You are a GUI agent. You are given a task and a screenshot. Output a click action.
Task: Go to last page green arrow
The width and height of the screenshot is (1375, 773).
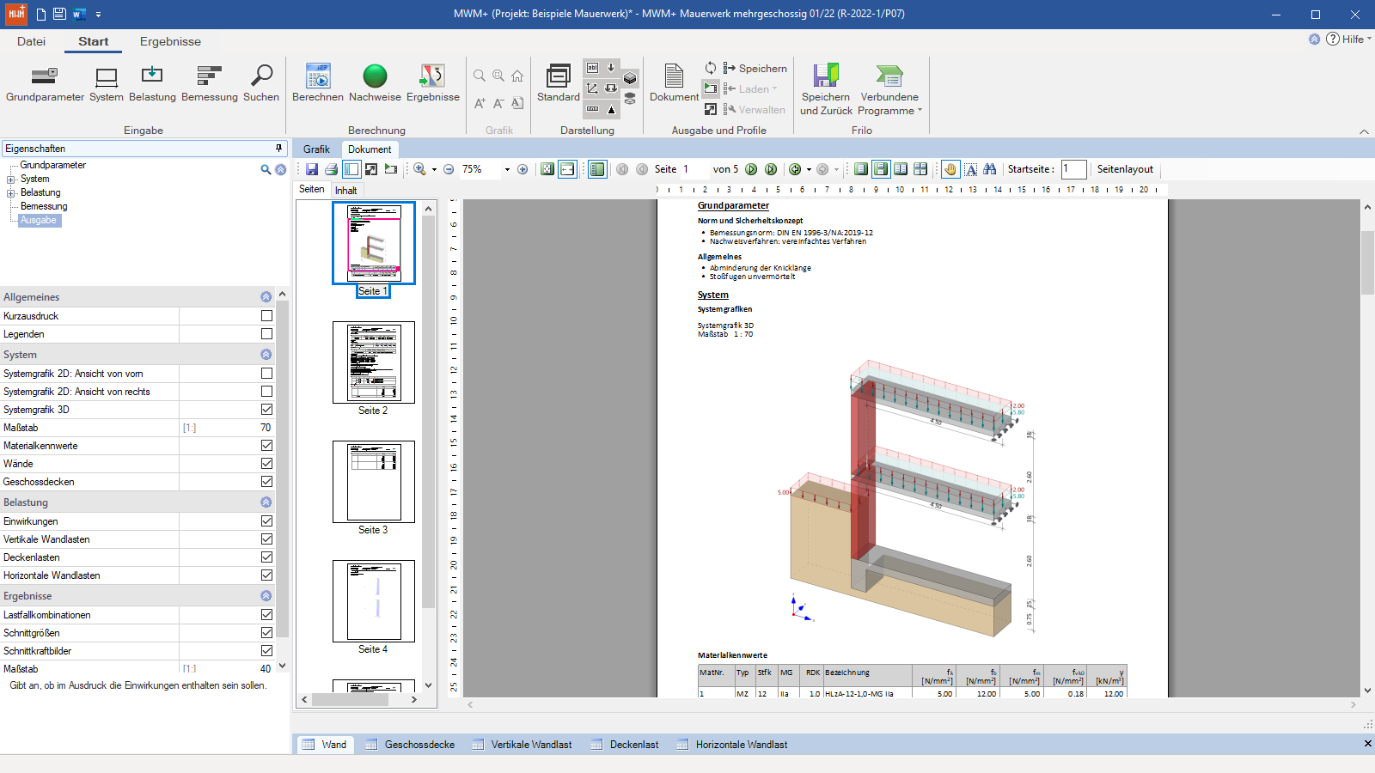coord(771,169)
